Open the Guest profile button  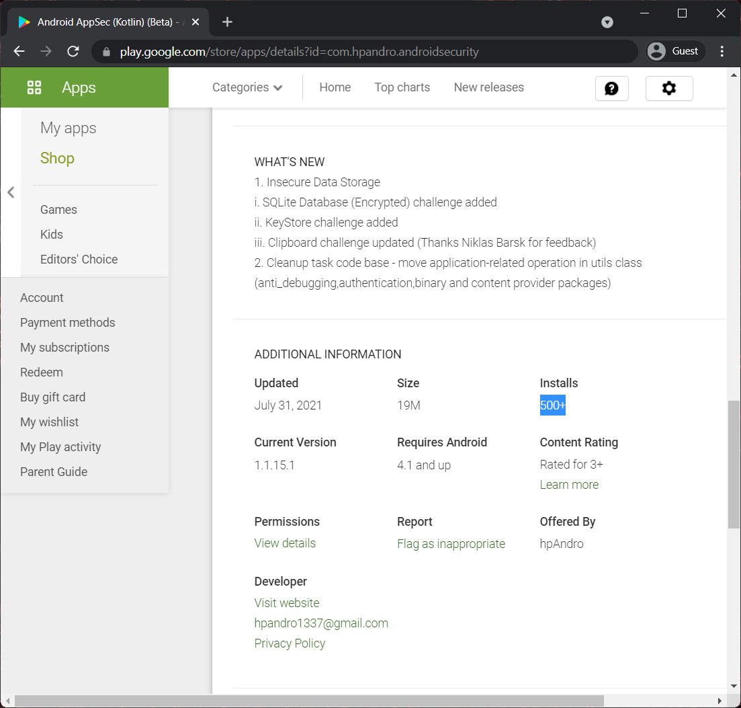pyautogui.click(x=675, y=51)
